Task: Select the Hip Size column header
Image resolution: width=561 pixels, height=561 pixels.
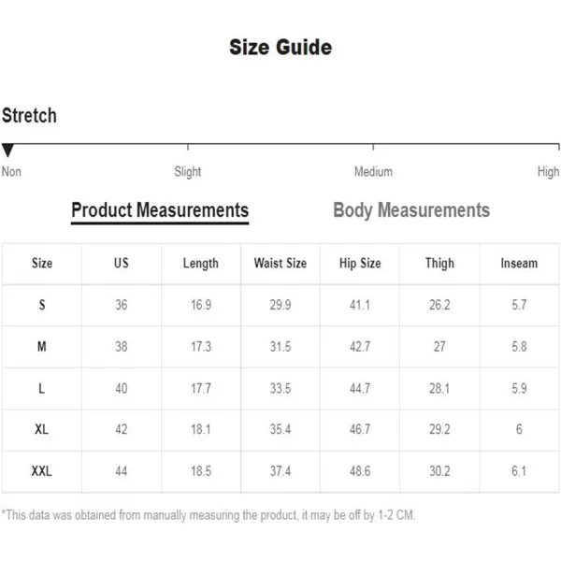Action: tap(360, 264)
